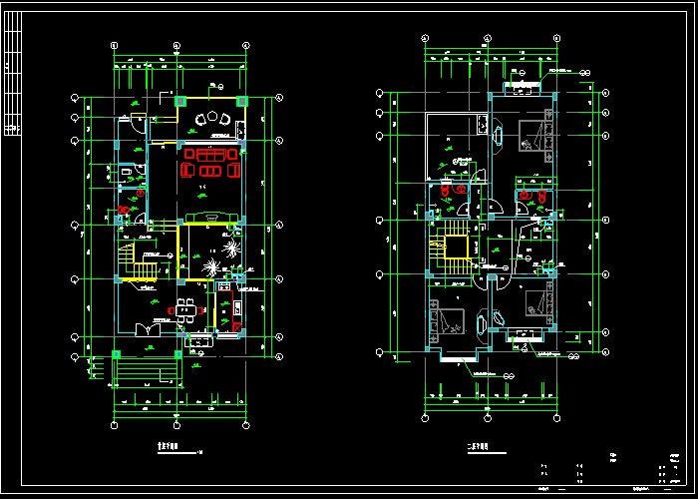Click the dining table in left floor plan
Viewport: 698px width, 499px height.
184,309
